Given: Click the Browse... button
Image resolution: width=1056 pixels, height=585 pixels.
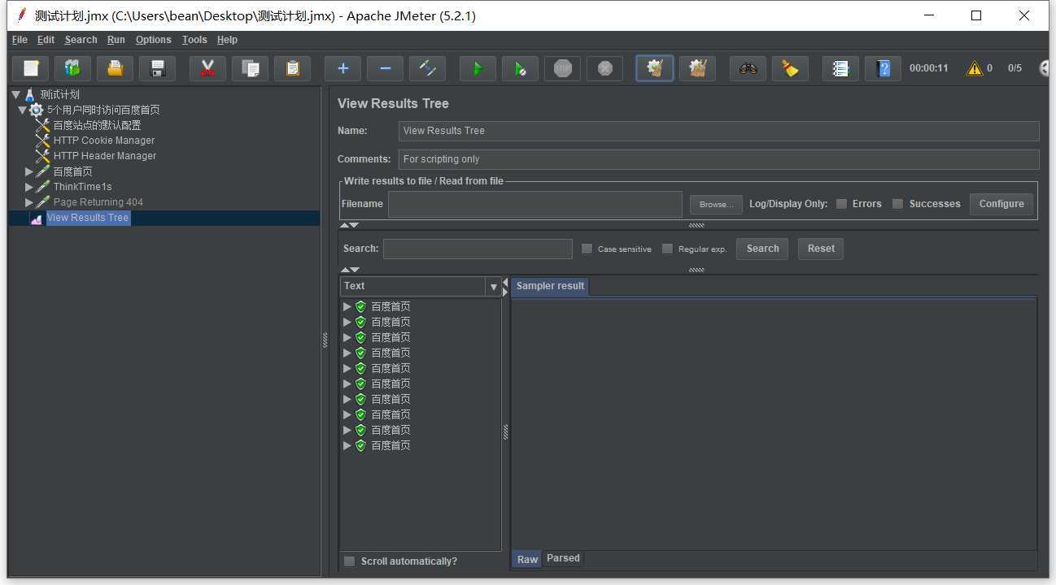Looking at the screenshot, I should [x=716, y=204].
